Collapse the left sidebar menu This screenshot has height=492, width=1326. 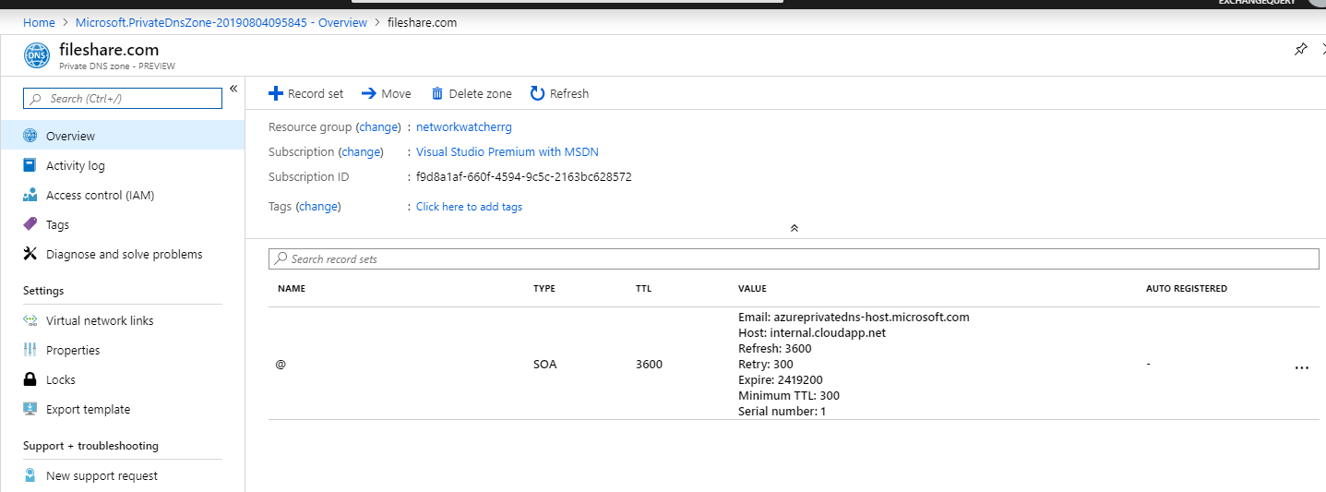pos(233,89)
